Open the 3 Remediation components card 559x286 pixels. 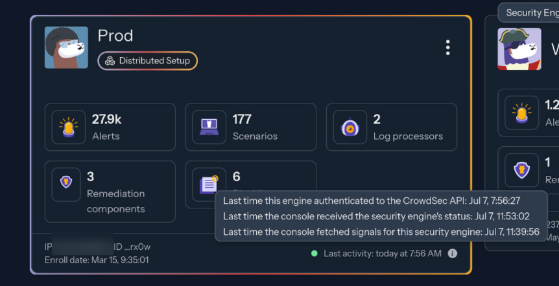(x=110, y=192)
